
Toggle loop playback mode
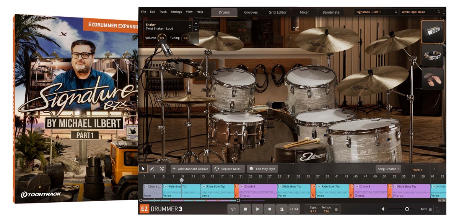pos(233,209)
